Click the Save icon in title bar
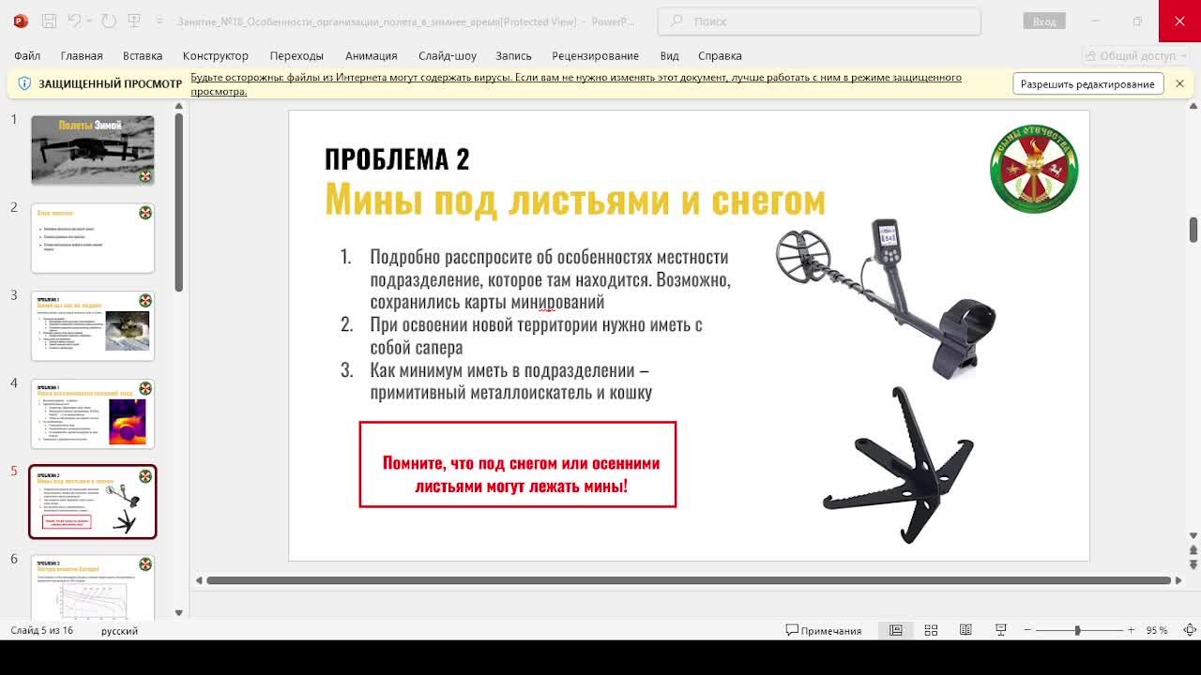This screenshot has width=1201, height=675. tap(50, 21)
